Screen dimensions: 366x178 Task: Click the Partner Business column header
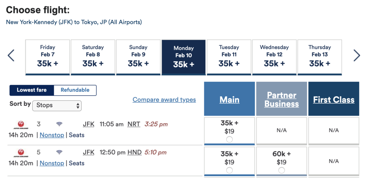[x=281, y=100]
